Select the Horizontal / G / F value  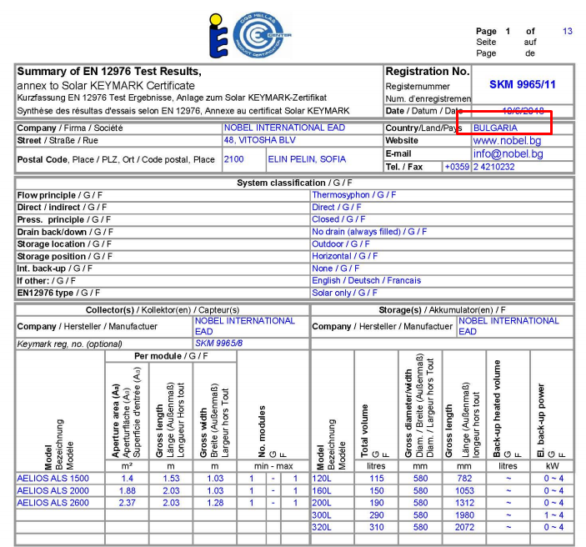pyautogui.click(x=344, y=256)
